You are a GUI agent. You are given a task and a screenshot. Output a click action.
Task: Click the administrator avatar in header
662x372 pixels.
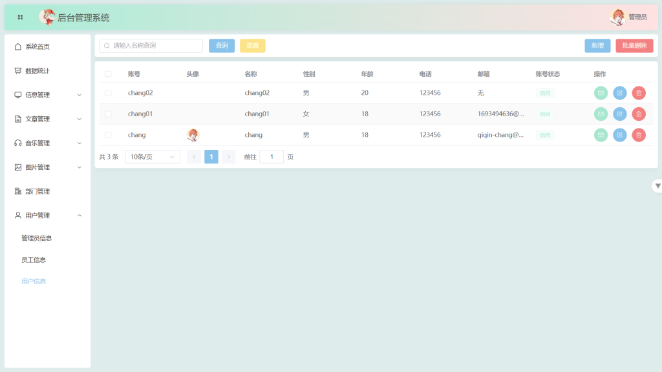617,17
